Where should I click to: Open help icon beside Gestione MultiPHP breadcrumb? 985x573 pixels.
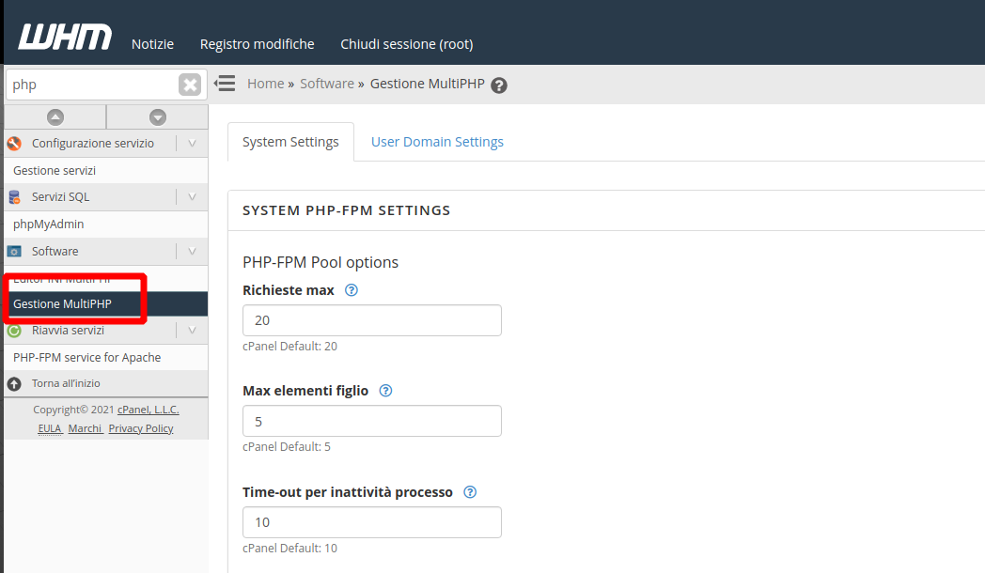coord(499,85)
